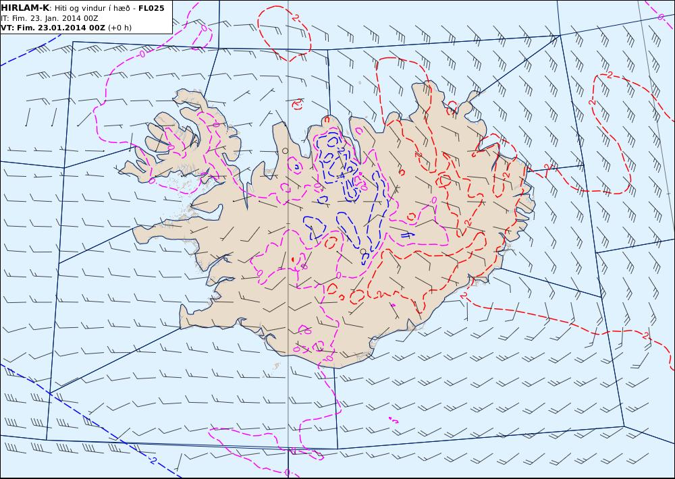Click the 'IT: Fim. 23. Jan. 2014 00Z' line
Viewport: 675px width, 479px height.
[49, 18]
